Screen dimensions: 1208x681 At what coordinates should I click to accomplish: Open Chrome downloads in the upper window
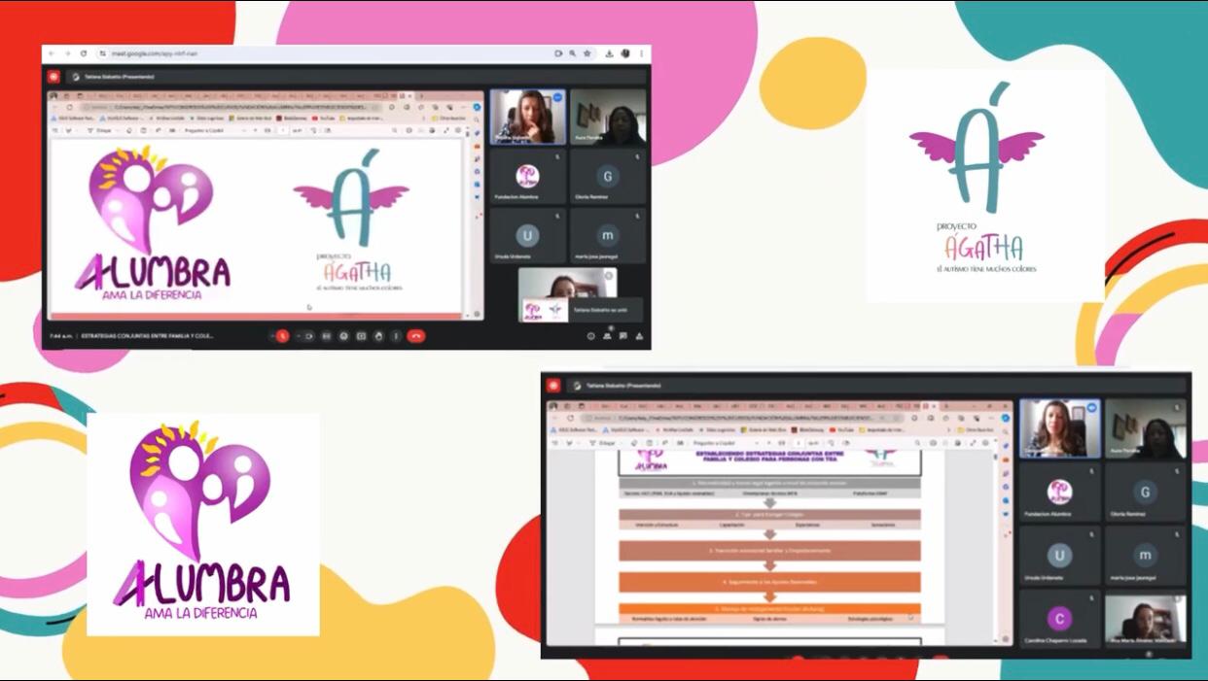(x=609, y=53)
